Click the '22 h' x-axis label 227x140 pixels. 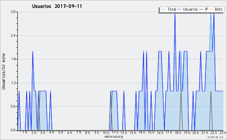(214, 132)
